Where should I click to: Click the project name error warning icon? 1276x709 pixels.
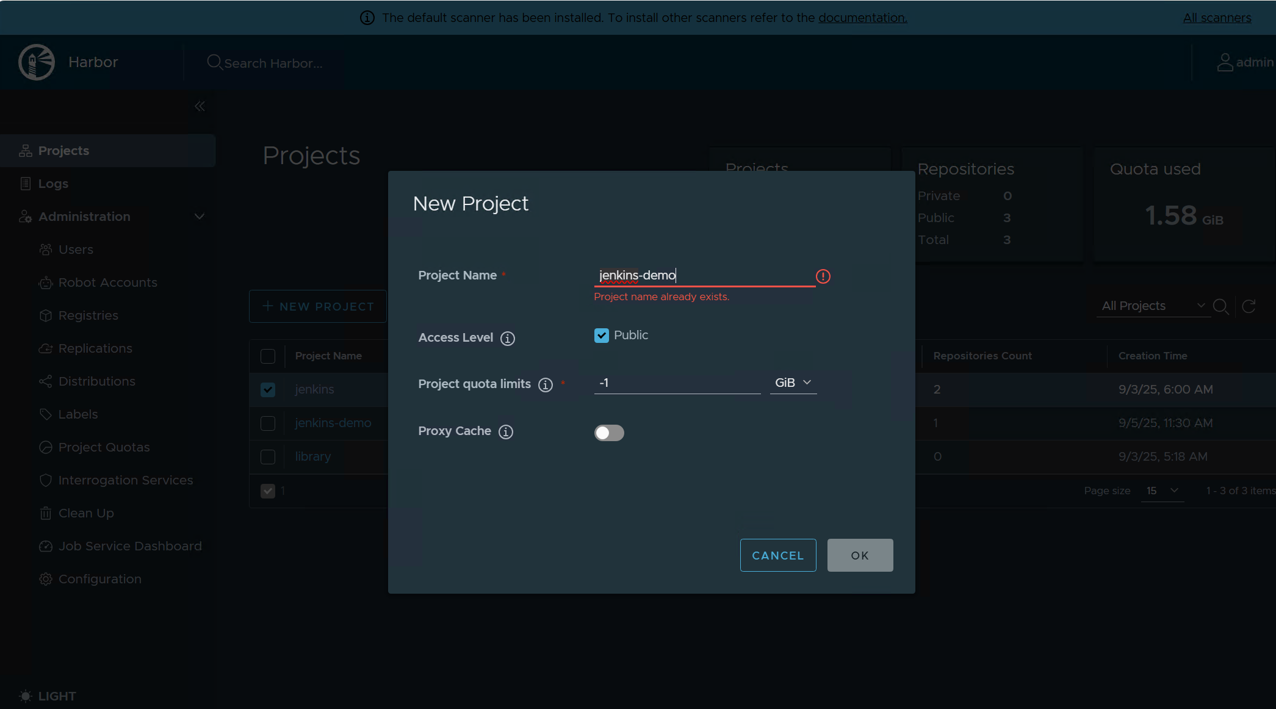[x=823, y=276]
